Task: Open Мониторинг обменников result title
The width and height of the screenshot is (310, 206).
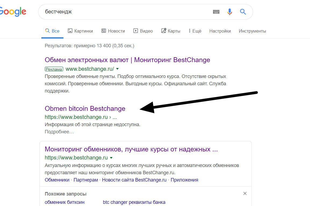Action: tap(131, 149)
